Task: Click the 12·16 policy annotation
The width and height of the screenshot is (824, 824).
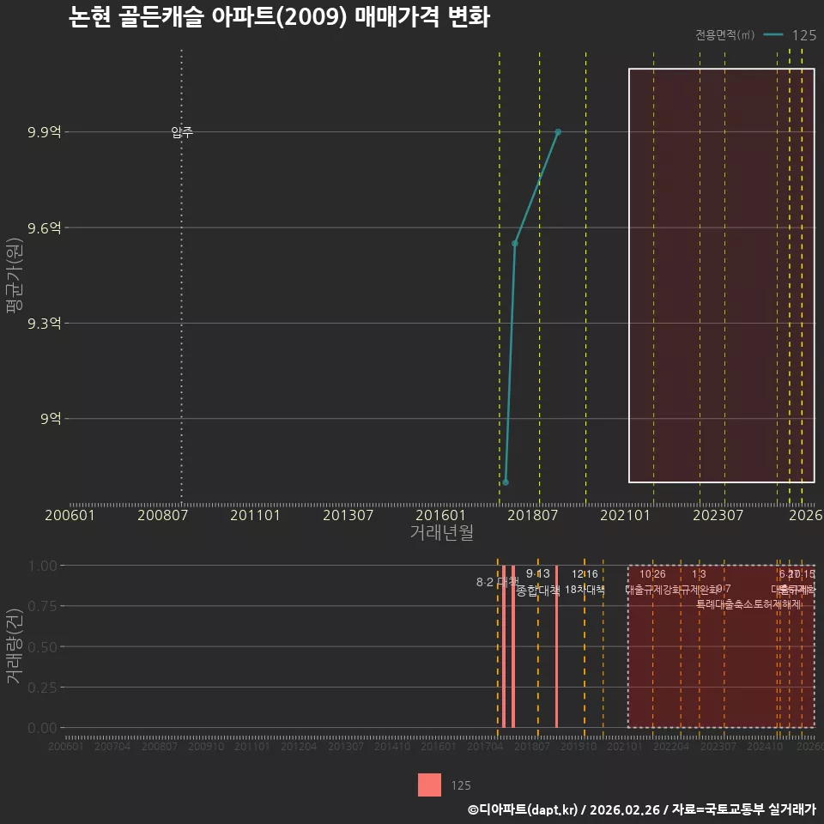Action: (585, 574)
